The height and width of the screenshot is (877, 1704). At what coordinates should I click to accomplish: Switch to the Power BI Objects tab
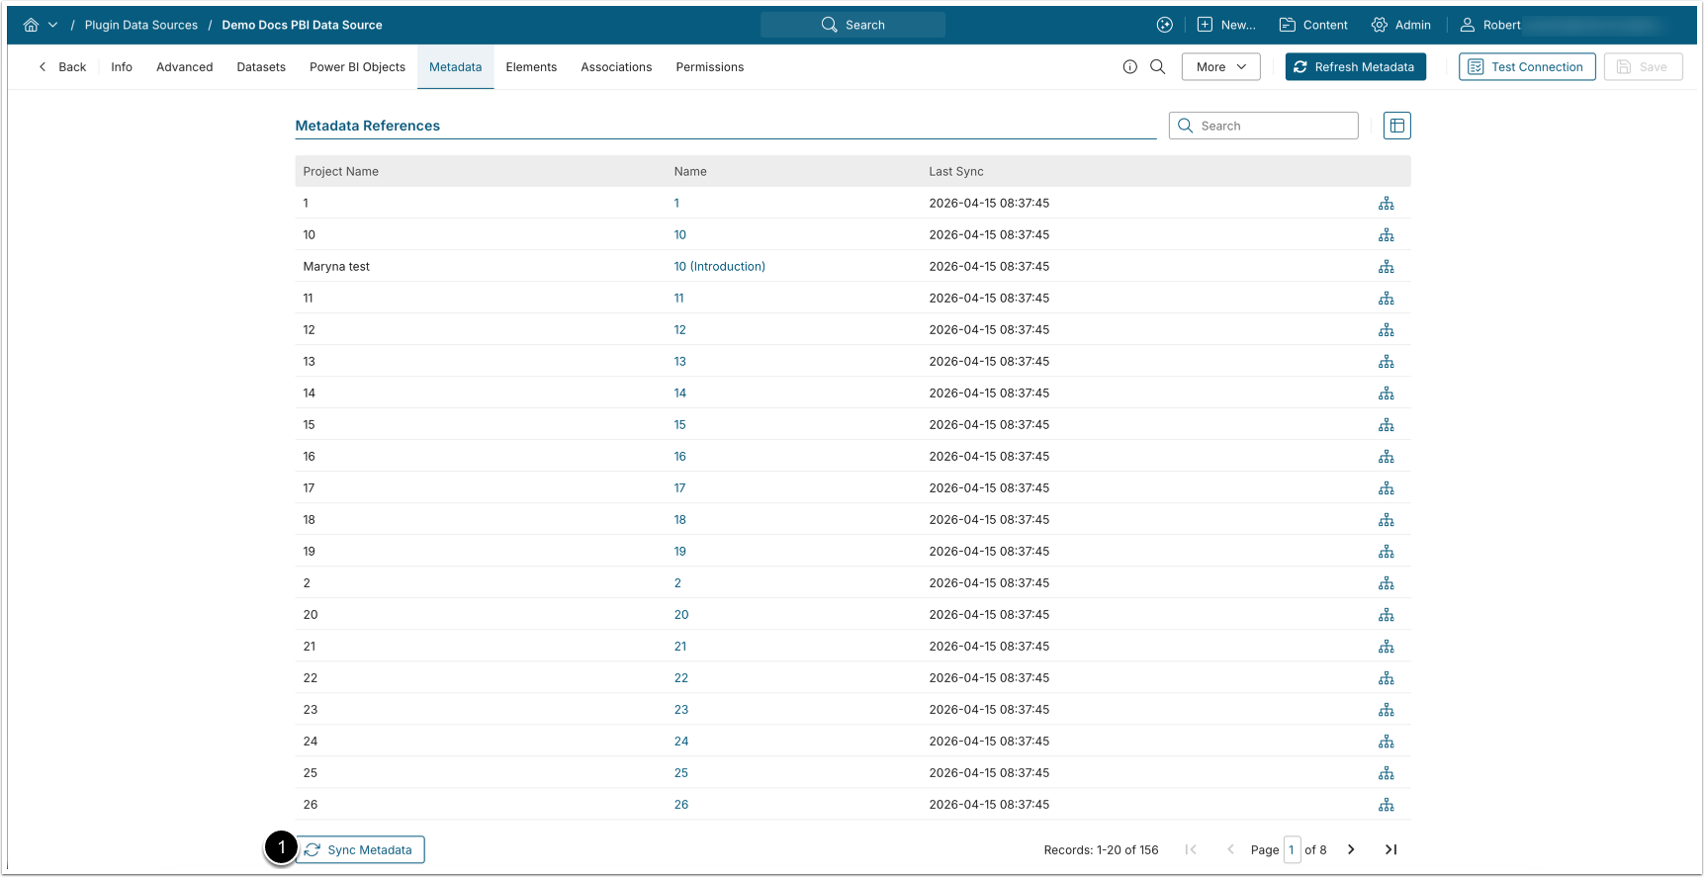(x=357, y=67)
